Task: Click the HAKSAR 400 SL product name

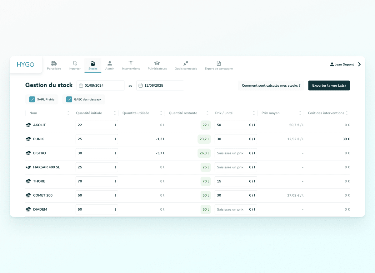Action: (47, 167)
